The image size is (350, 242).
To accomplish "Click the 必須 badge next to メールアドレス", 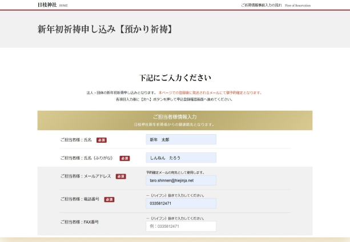I will [120, 176].
